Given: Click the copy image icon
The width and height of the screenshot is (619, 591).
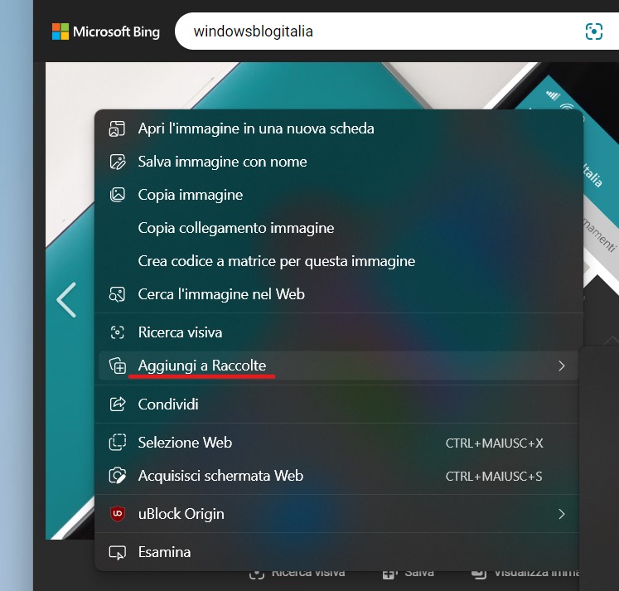Looking at the screenshot, I should pos(117,195).
